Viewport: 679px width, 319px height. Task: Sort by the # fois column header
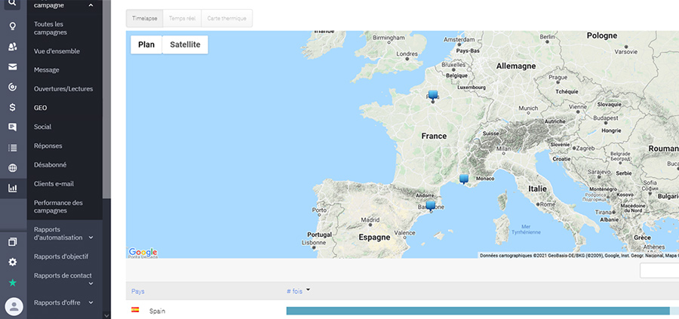pyautogui.click(x=294, y=291)
